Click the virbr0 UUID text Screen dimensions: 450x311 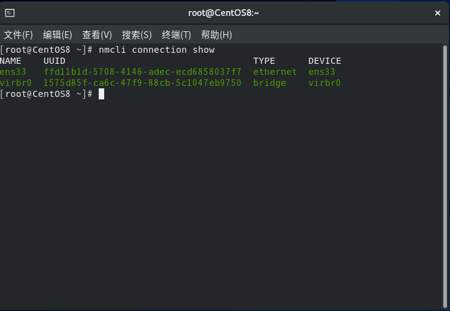pyautogui.click(x=142, y=83)
